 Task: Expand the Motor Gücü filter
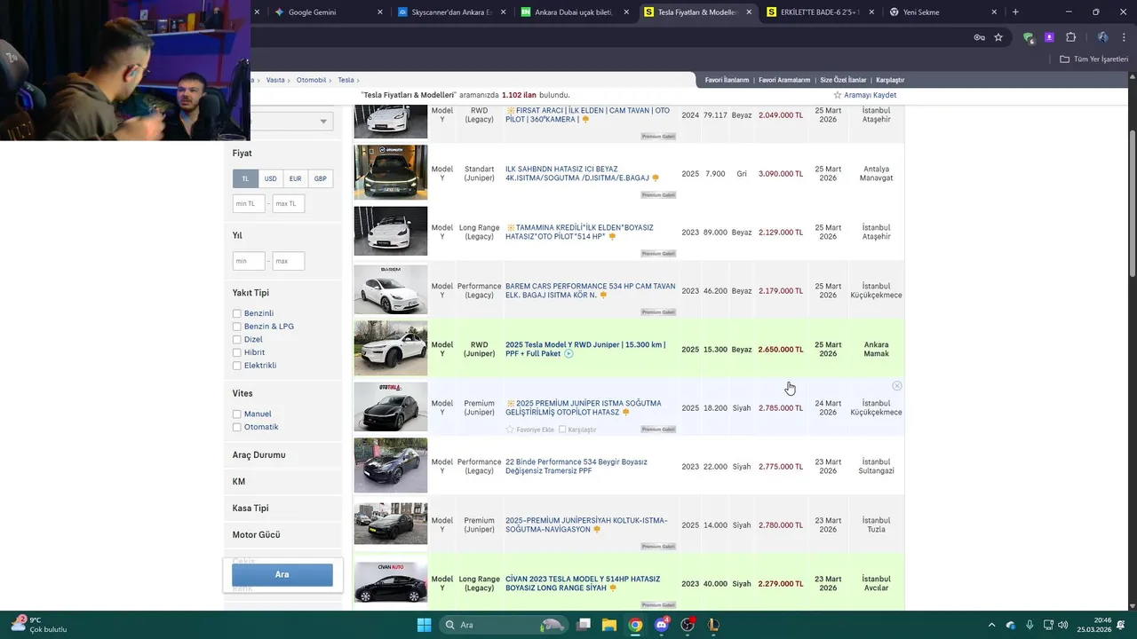(257, 534)
